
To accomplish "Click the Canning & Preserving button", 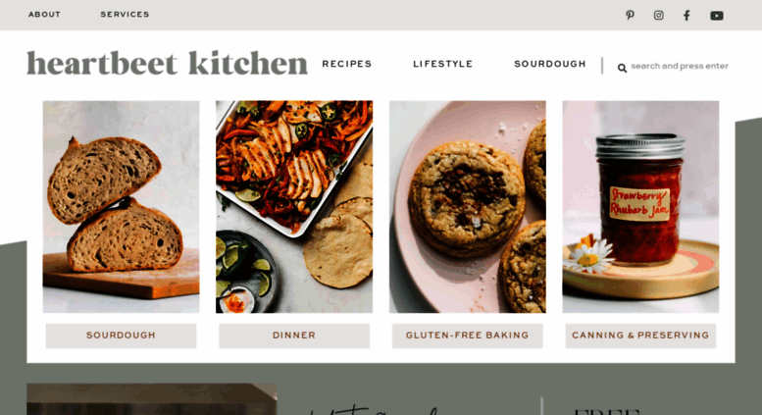I will coord(640,336).
